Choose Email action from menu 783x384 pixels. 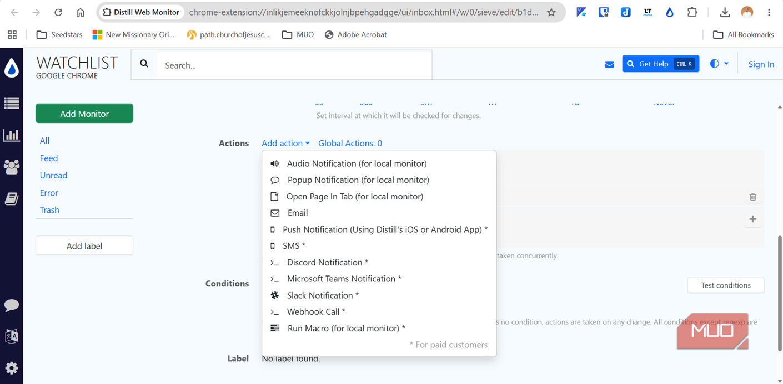(x=379, y=213)
